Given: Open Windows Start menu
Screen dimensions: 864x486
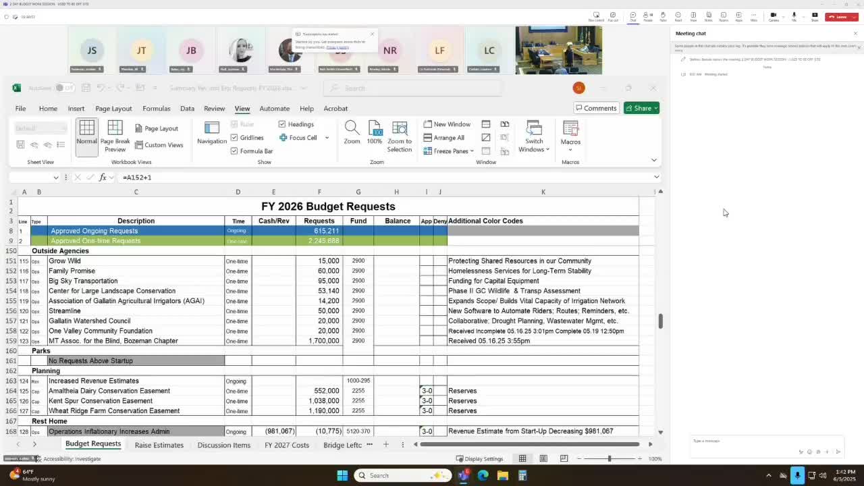Looking at the screenshot, I should [x=342, y=475].
